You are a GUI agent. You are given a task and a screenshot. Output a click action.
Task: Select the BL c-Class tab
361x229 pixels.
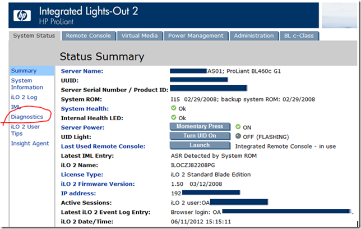[299, 36]
